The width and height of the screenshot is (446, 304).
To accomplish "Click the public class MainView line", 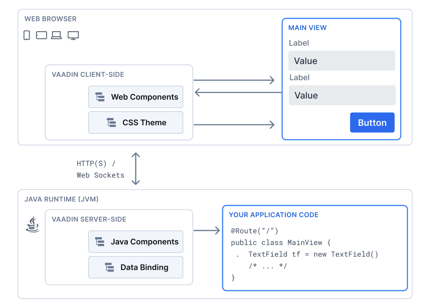I will 281,243.
